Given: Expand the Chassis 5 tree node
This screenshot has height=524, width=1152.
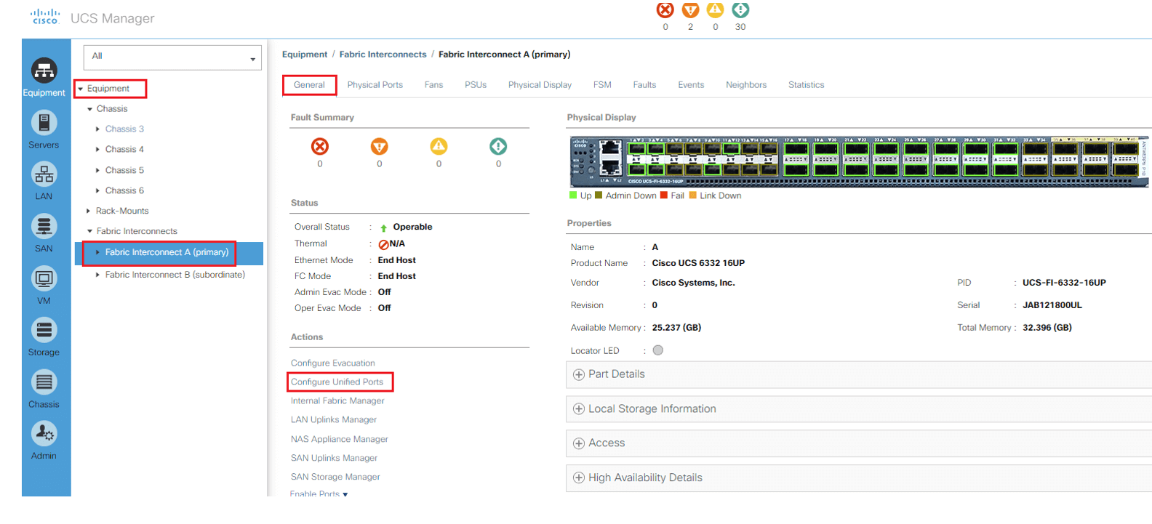Looking at the screenshot, I should (97, 170).
